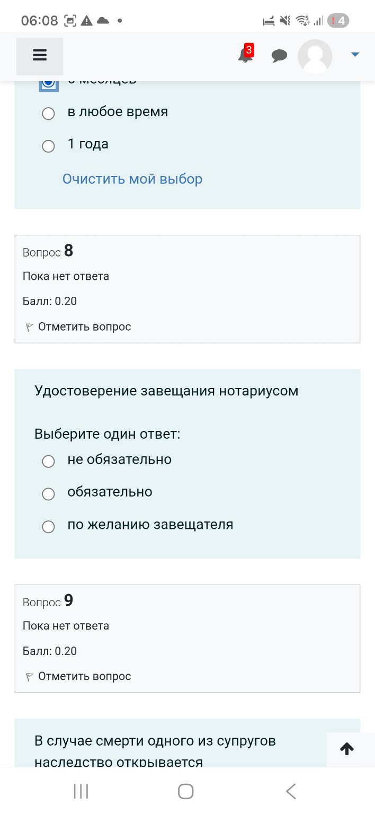Screen dimensions: 375x814
Task: Select the 'в любое время' answer option
Action: [x=48, y=113]
